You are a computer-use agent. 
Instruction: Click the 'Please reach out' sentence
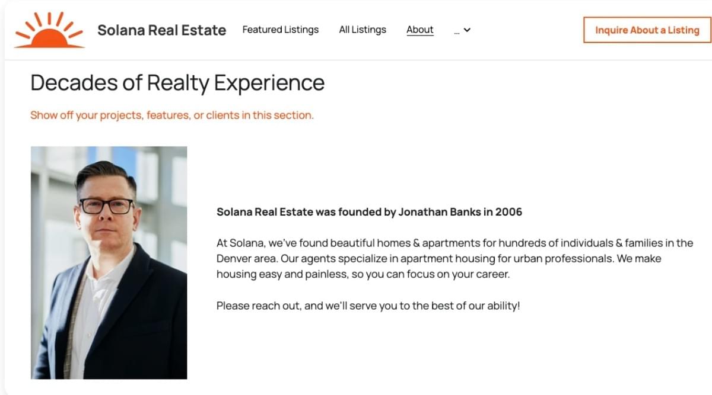pos(368,306)
